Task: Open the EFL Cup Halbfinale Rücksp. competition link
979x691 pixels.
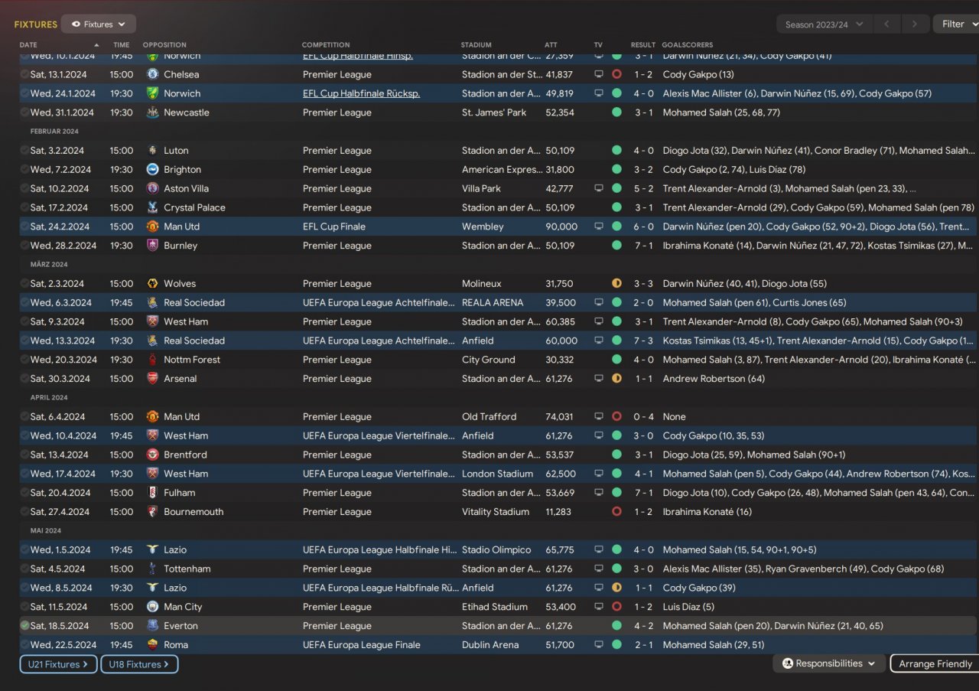Action: pyautogui.click(x=361, y=93)
